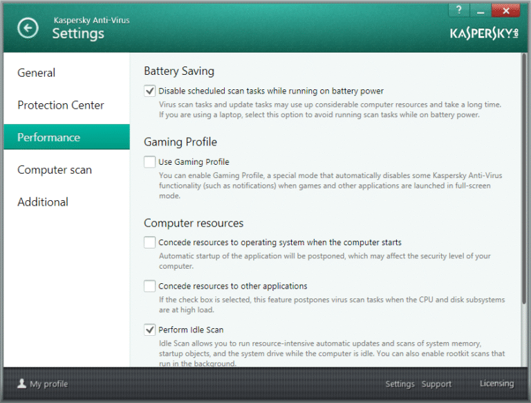Enable the Use Gaming Profile checkbox
This screenshot has height=403, width=531.
[150, 162]
